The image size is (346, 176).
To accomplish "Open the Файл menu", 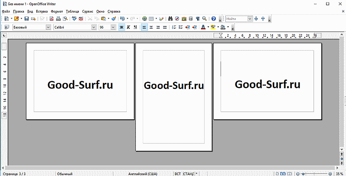I will 6,11.
